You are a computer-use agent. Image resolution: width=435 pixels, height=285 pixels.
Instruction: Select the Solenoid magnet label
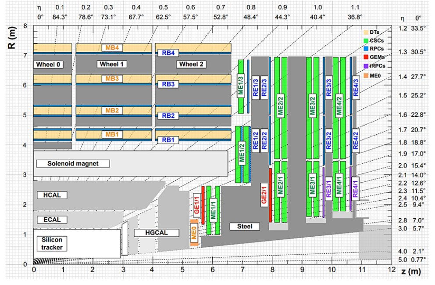click(x=73, y=163)
